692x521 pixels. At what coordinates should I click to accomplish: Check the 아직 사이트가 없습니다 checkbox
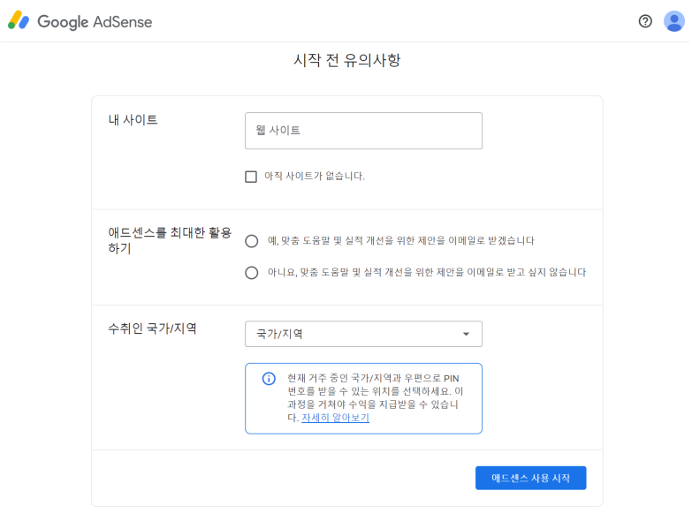click(251, 177)
